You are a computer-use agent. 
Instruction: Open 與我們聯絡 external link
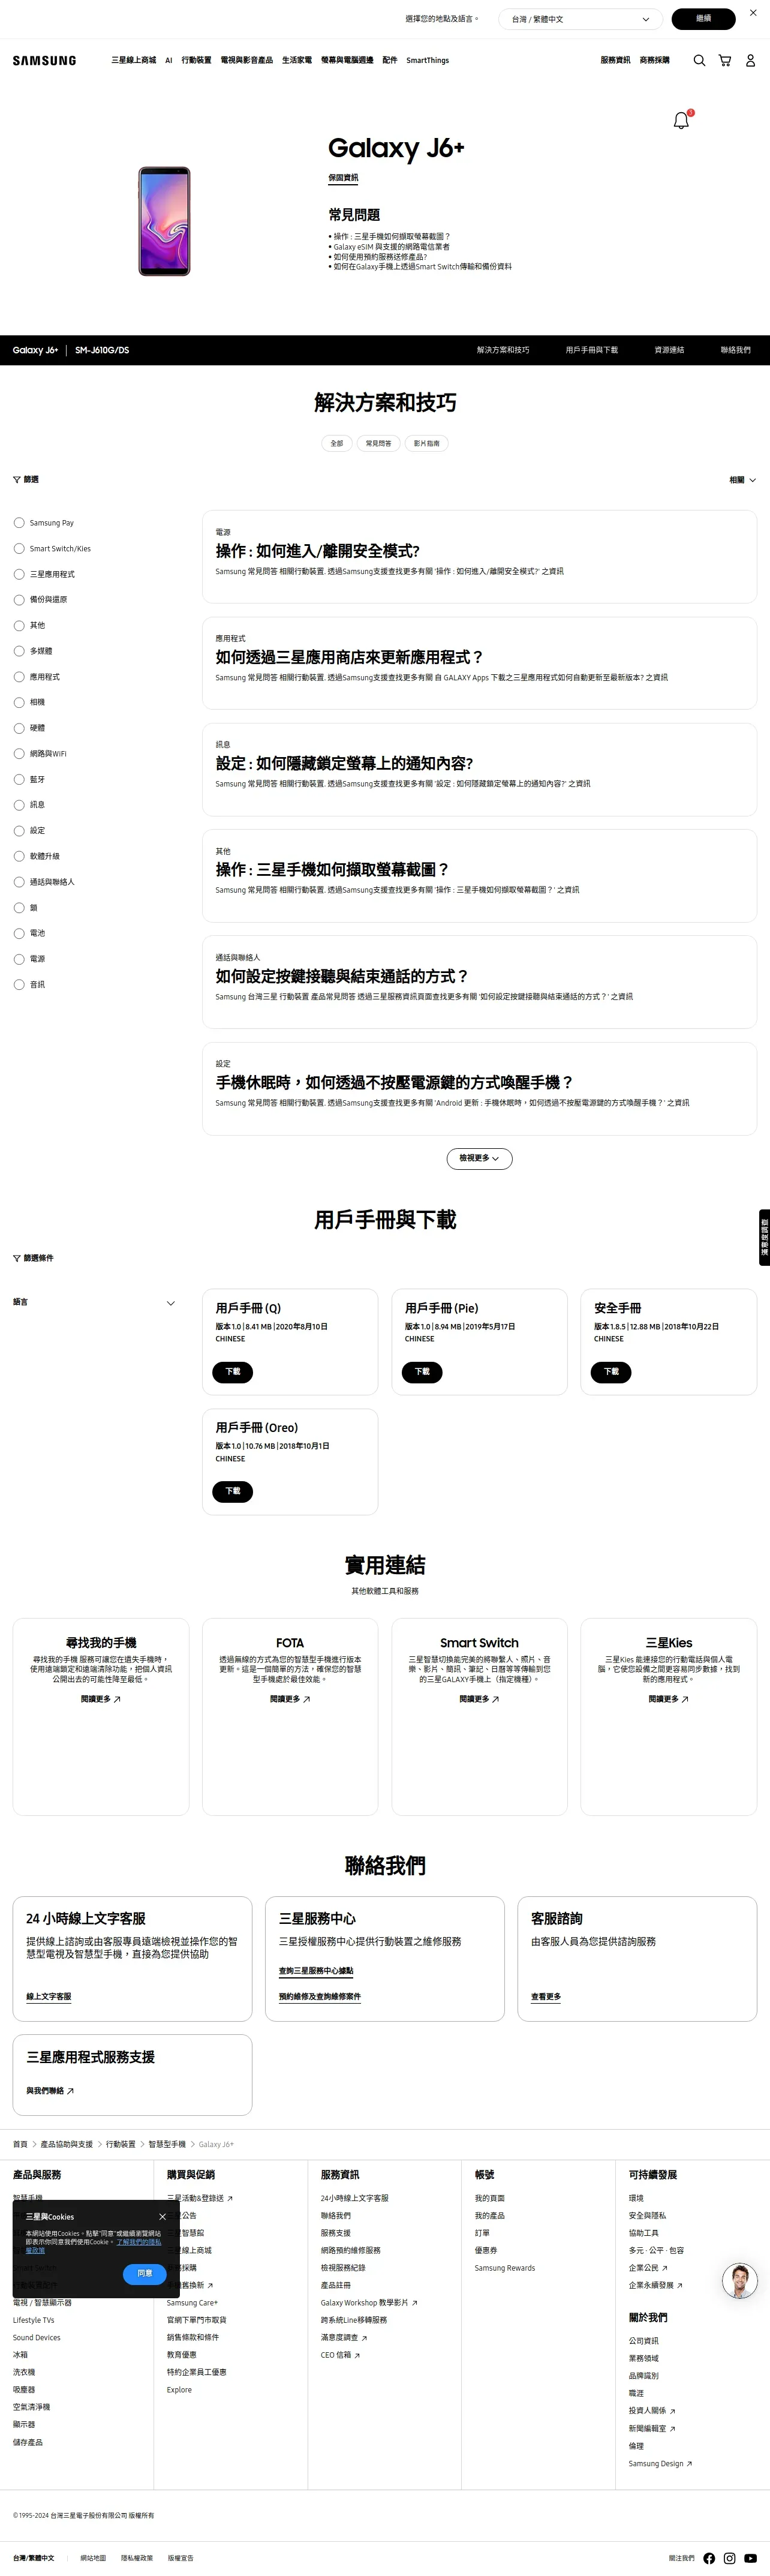pyautogui.click(x=50, y=2091)
